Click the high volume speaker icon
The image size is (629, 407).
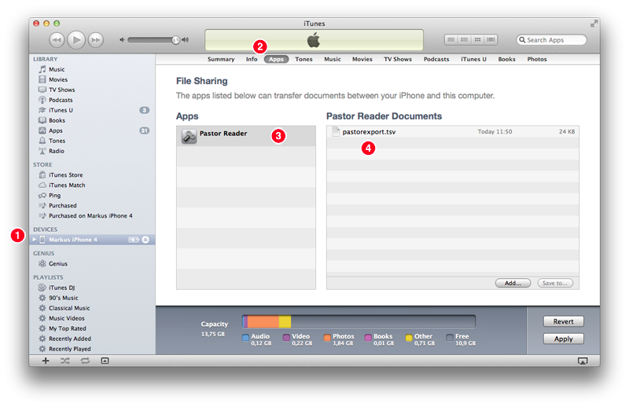[185, 40]
